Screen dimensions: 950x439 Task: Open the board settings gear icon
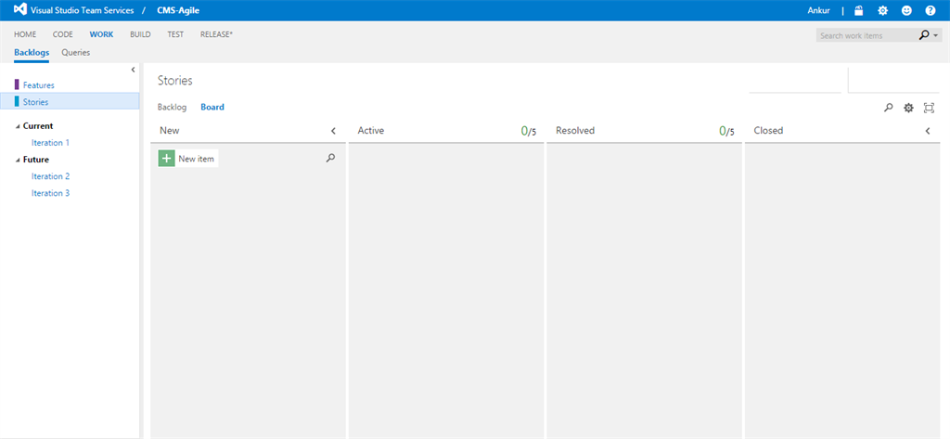[x=908, y=108]
